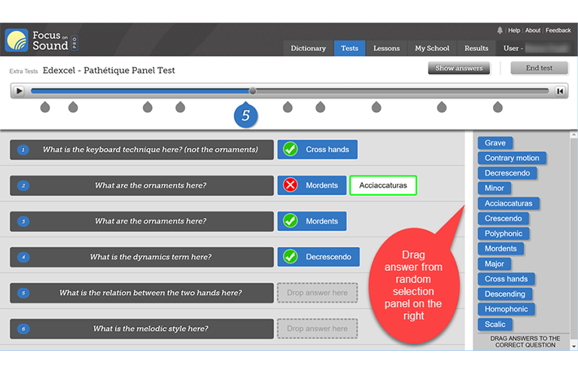Click the skip-to-start button on the player
The image size is (578, 387).
[560, 91]
